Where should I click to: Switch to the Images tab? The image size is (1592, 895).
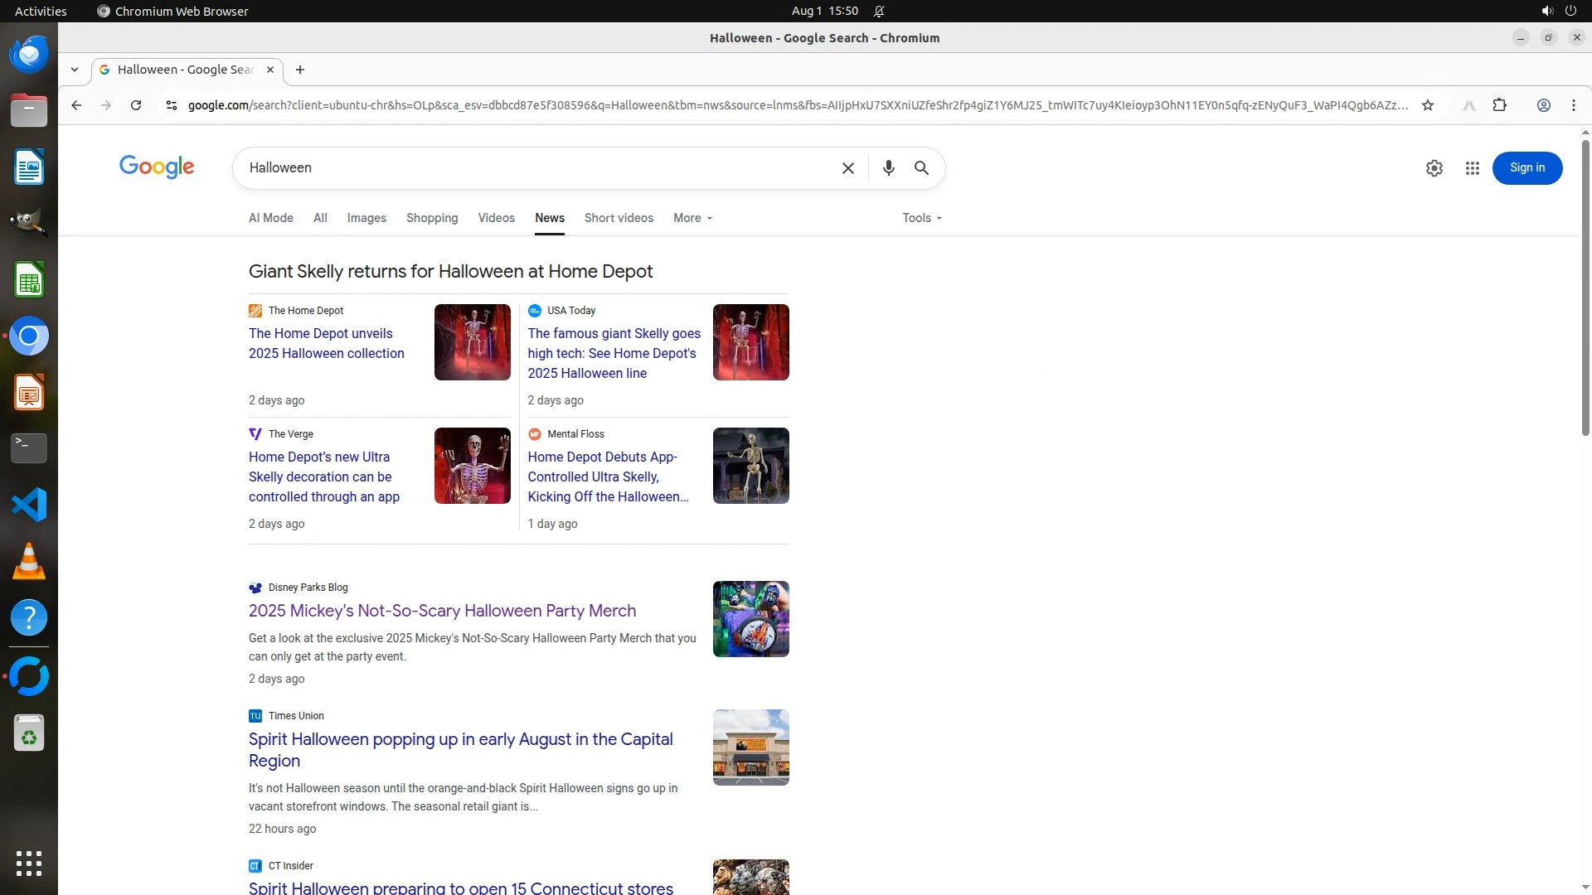(366, 218)
